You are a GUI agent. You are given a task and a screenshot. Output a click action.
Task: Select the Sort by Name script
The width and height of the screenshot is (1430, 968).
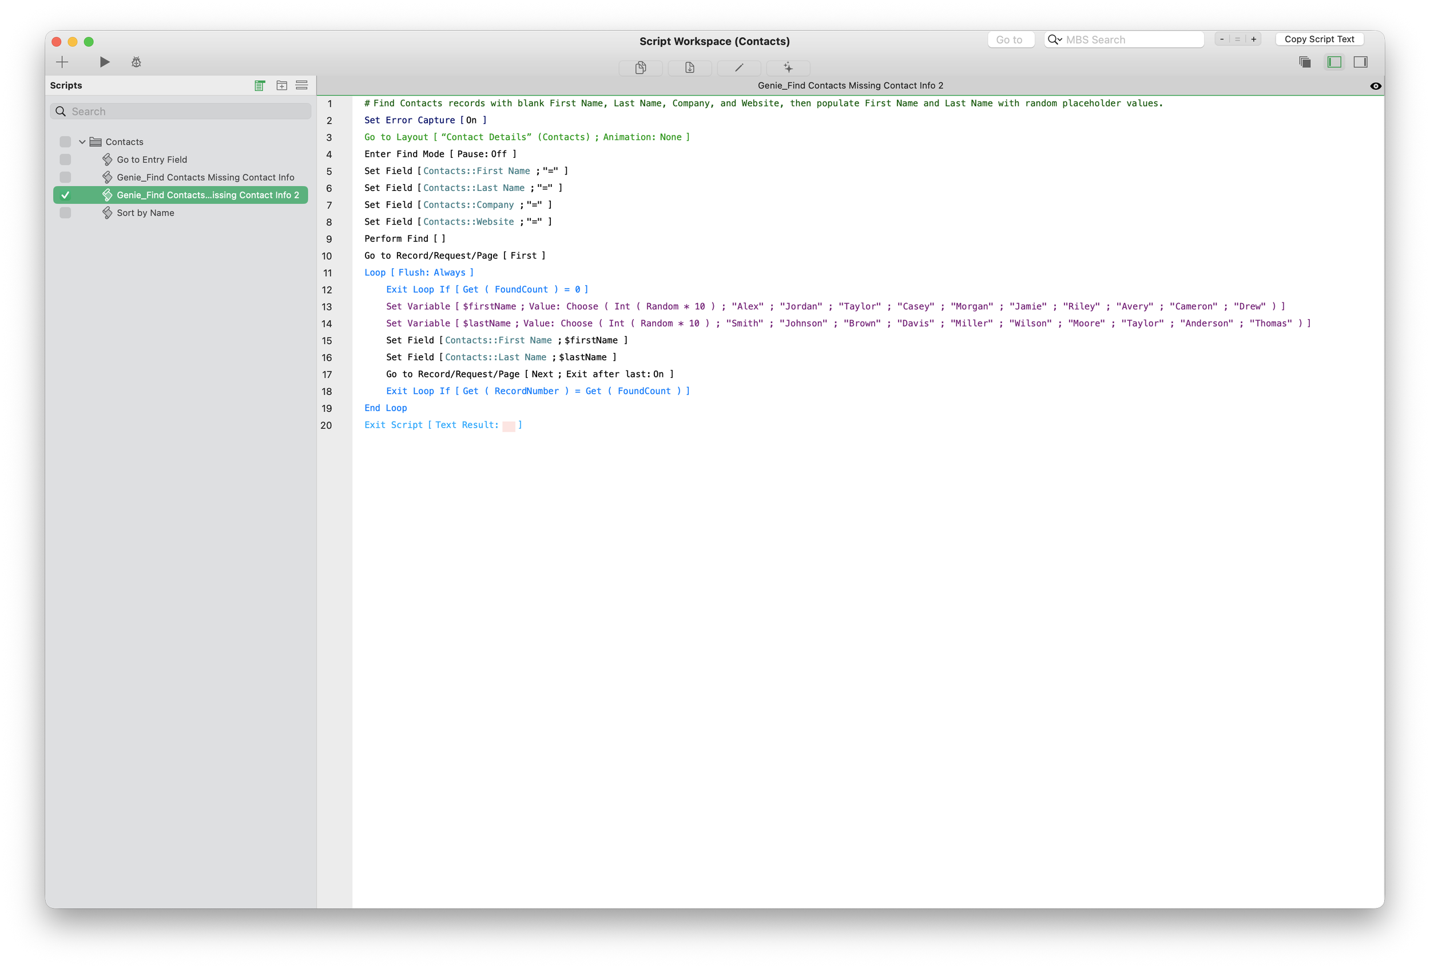pos(145,213)
